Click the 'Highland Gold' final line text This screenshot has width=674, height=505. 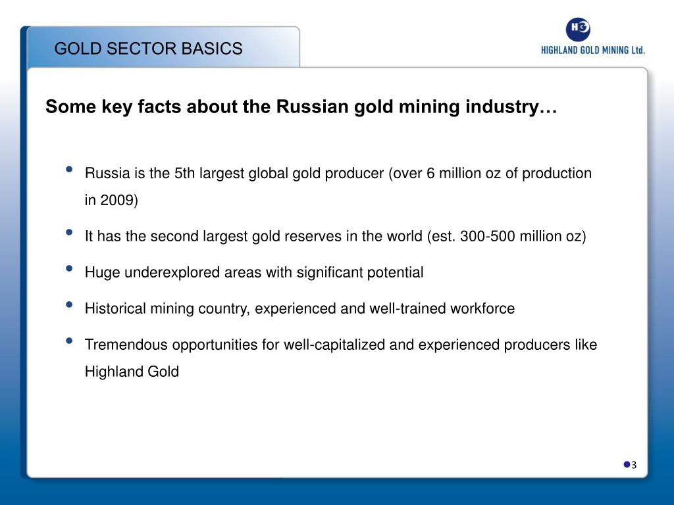pyautogui.click(x=132, y=372)
